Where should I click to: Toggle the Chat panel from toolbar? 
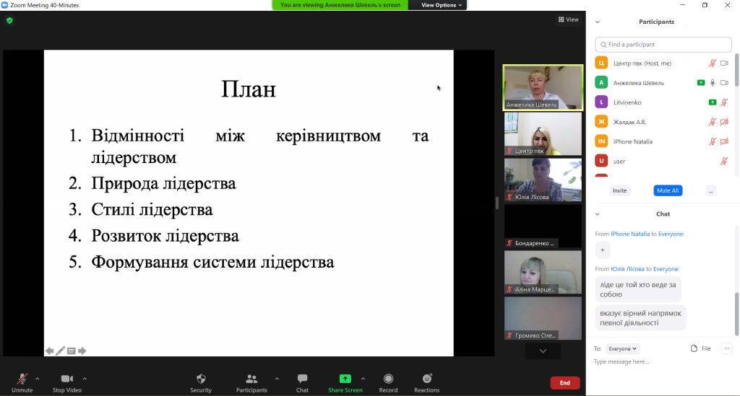(302, 379)
